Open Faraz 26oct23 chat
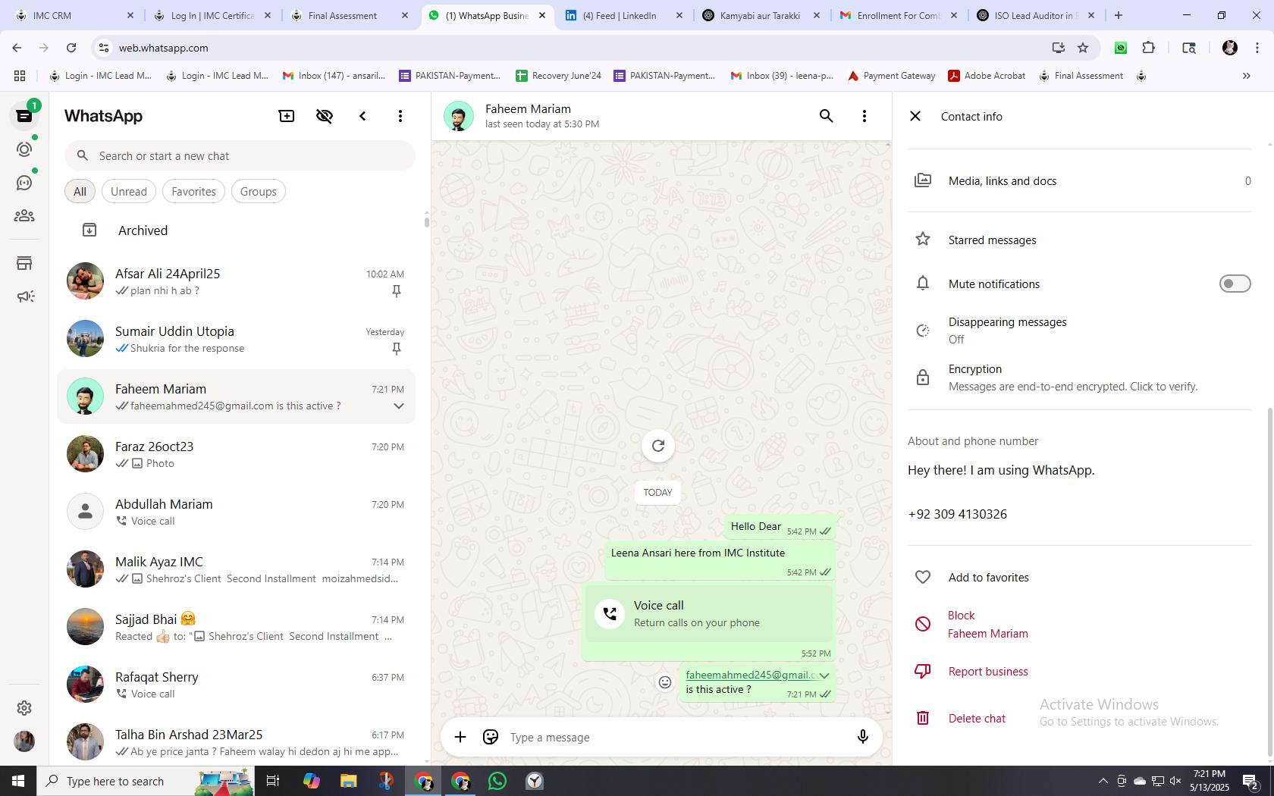 (237, 454)
